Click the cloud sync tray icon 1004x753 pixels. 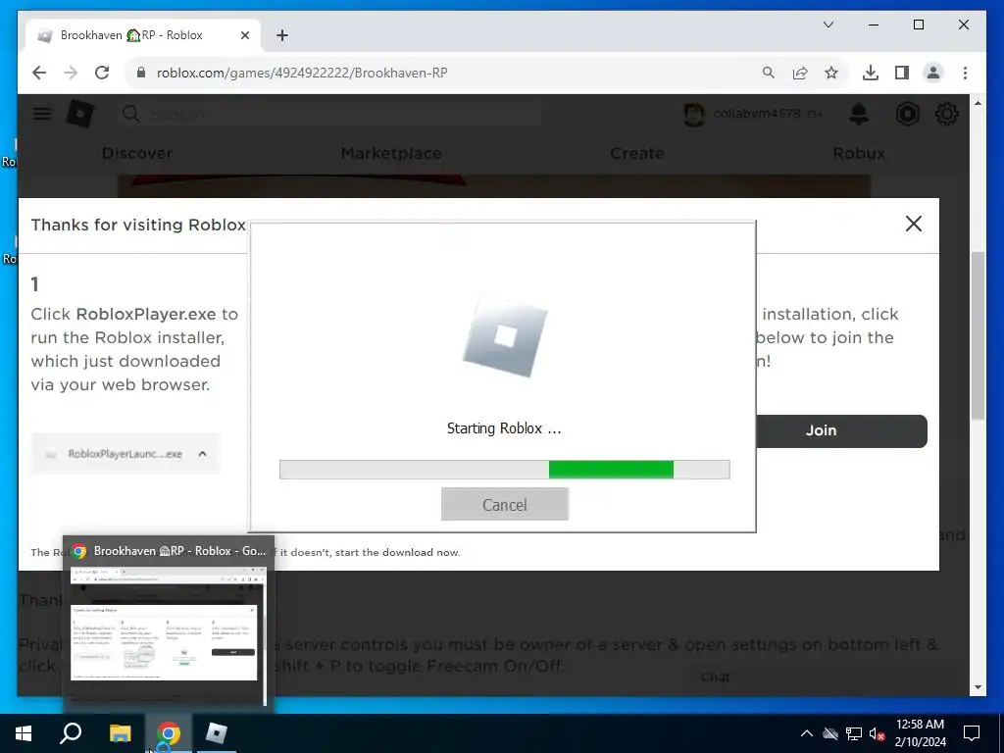click(x=830, y=733)
